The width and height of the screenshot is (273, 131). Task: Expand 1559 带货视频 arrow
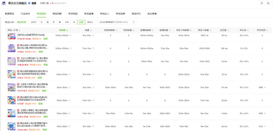point(265,113)
